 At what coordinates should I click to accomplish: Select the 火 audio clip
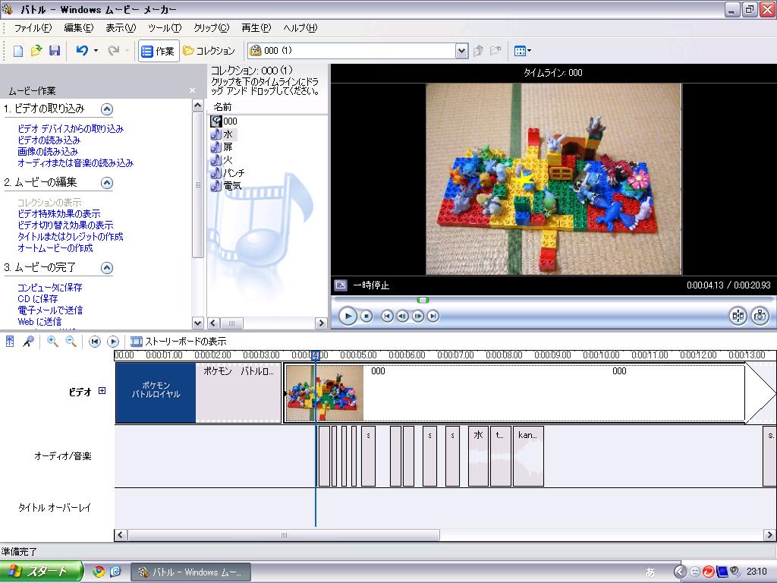pyautogui.click(x=222, y=159)
